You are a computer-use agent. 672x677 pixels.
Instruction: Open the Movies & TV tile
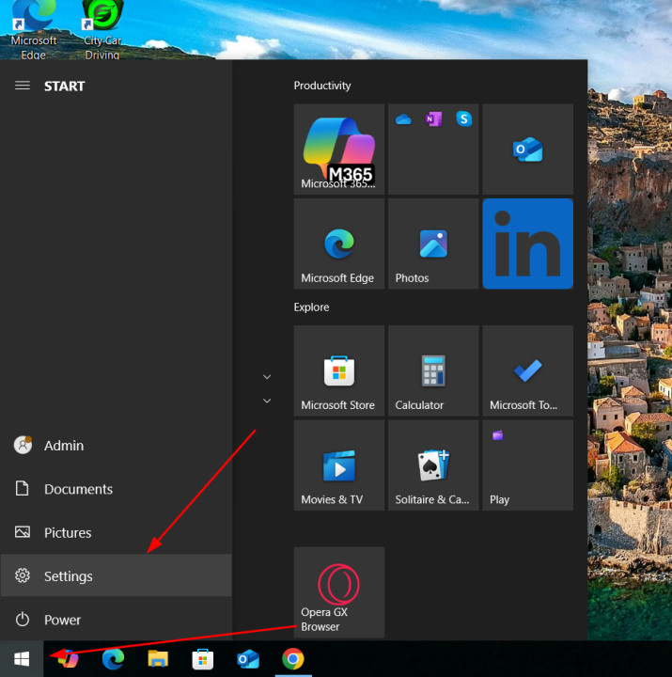338,465
